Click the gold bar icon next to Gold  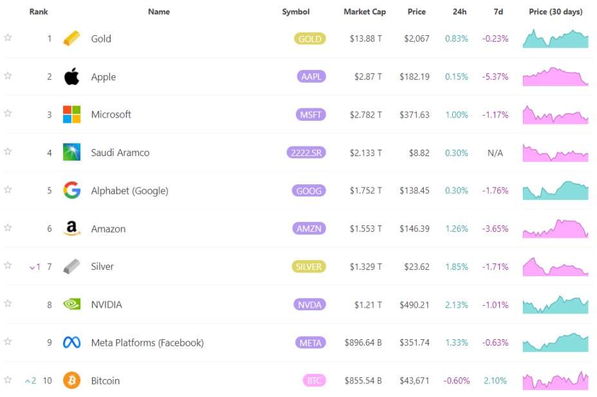click(x=71, y=38)
